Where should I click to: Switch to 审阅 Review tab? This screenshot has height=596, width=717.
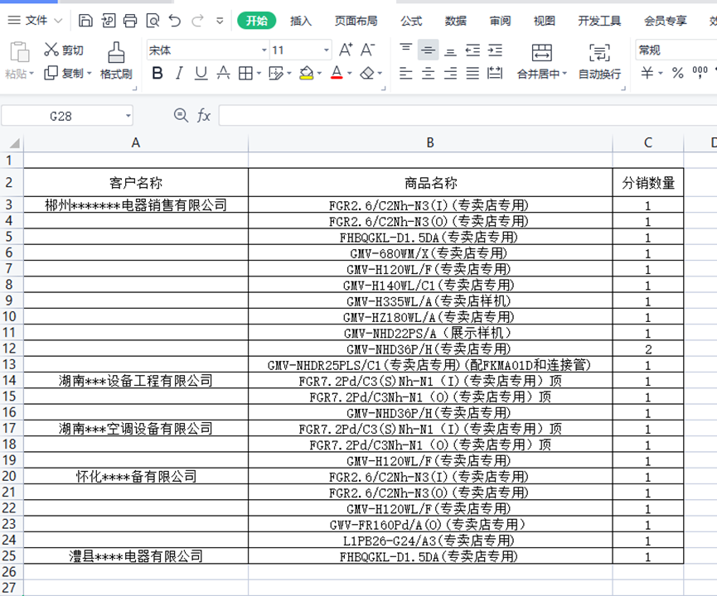click(500, 21)
